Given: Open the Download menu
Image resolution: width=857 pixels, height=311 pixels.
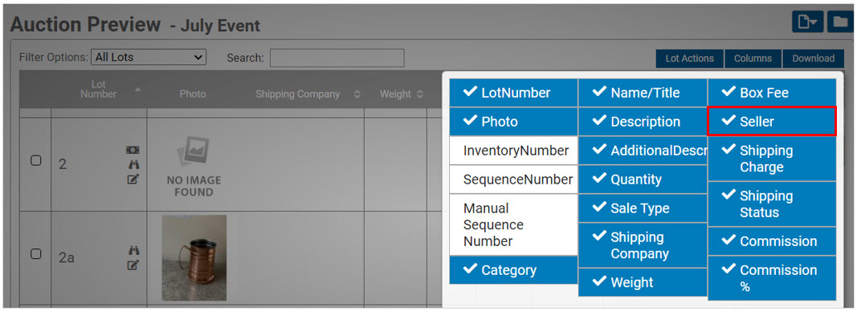Looking at the screenshot, I should [814, 59].
